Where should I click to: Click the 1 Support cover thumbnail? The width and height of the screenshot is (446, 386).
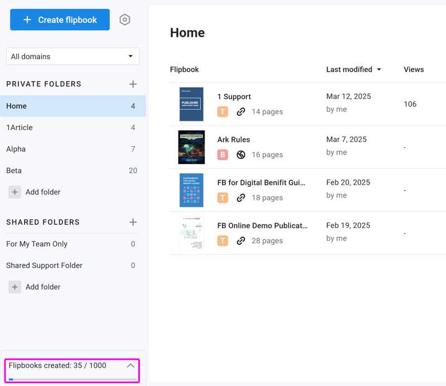click(191, 104)
